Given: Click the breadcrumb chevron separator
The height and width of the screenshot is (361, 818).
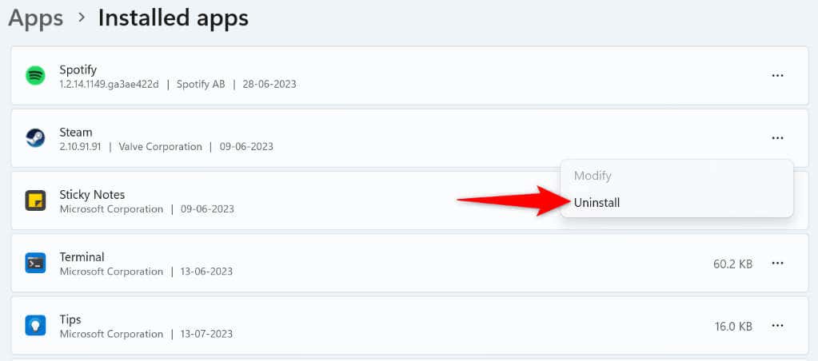Looking at the screenshot, I should [81, 18].
